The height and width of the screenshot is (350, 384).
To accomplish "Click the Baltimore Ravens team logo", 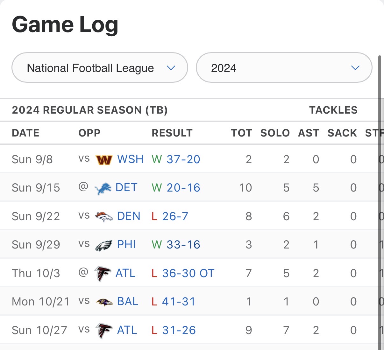I will [104, 302].
